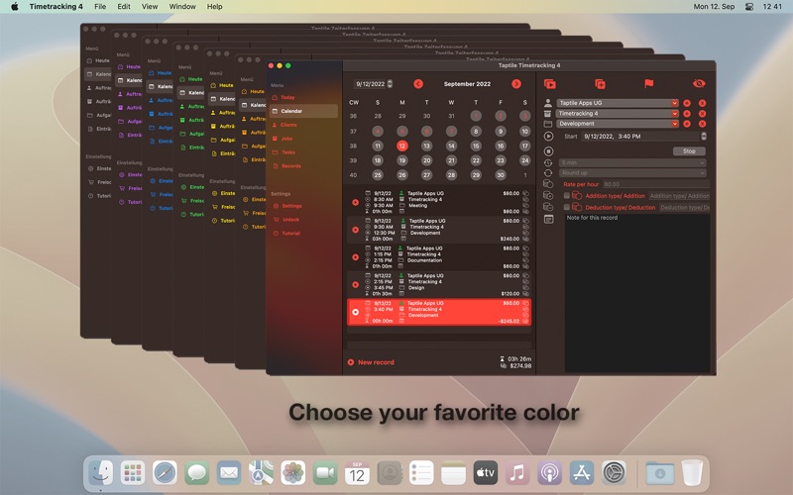Click the 9/12/2022 date stepper arrows
Image resolution: width=793 pixels, height=495 pixels.
(390, 84)
